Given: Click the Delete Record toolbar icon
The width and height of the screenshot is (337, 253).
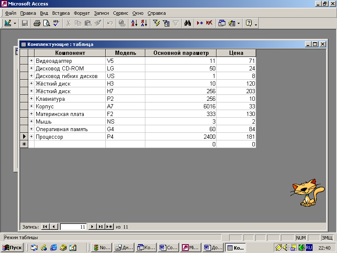Looking at the screenshot, I should tap(209, 23).
